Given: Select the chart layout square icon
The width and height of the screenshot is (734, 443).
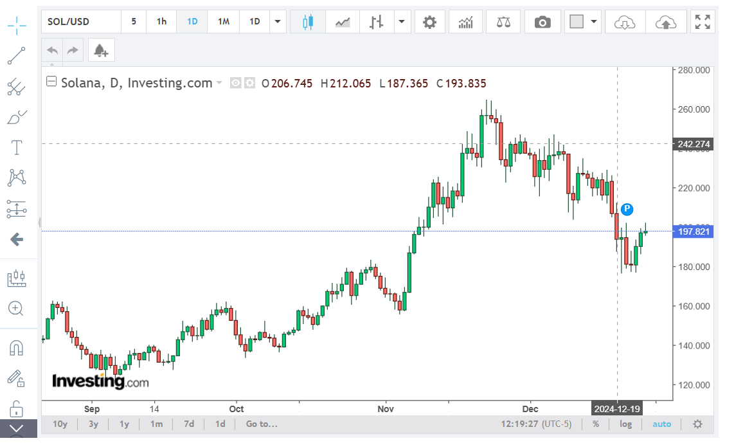Looking at the screenshot, I should coord(577,22).
